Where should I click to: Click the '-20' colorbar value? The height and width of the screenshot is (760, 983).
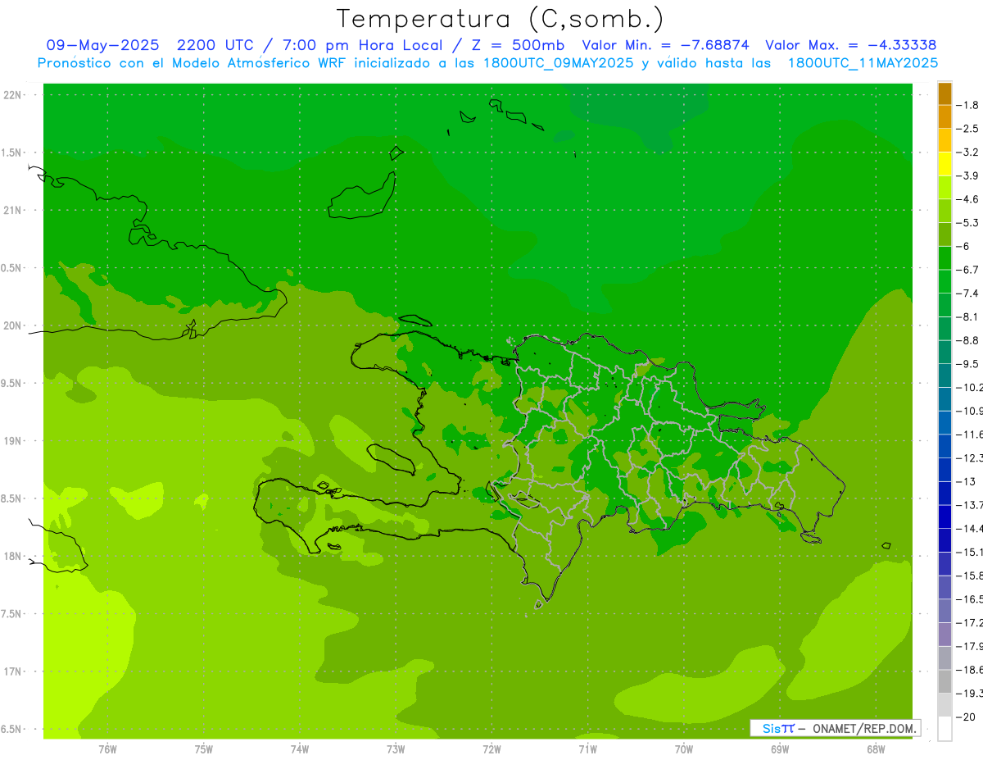coord(965,716)
